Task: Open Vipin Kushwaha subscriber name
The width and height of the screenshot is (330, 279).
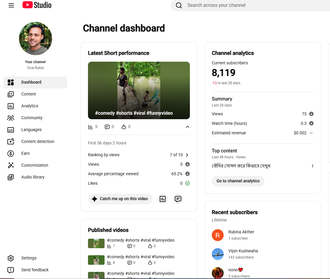Action: coord(243,251)
